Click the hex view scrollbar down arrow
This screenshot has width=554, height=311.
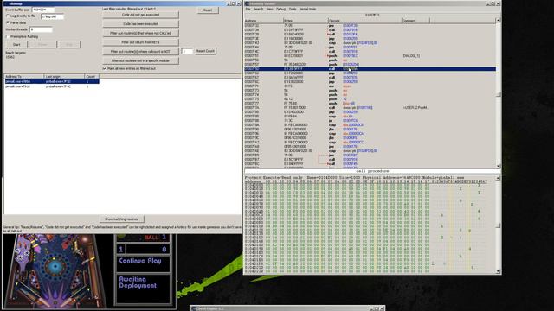pyautogui.click(x=498, y=271)
